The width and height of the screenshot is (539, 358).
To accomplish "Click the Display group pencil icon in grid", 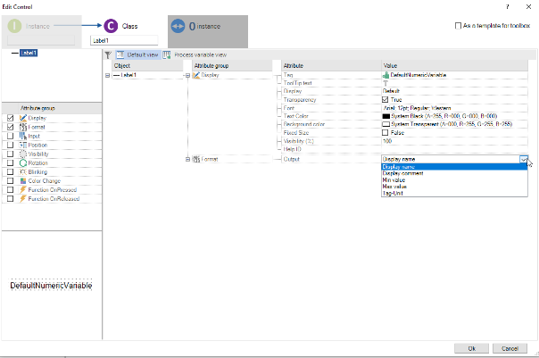I will [196, 75].
